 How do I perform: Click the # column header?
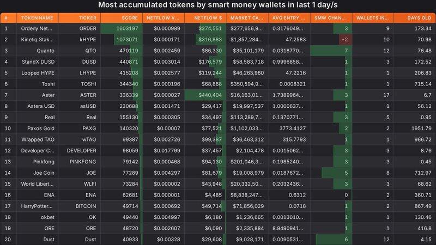tap(8, 18)
